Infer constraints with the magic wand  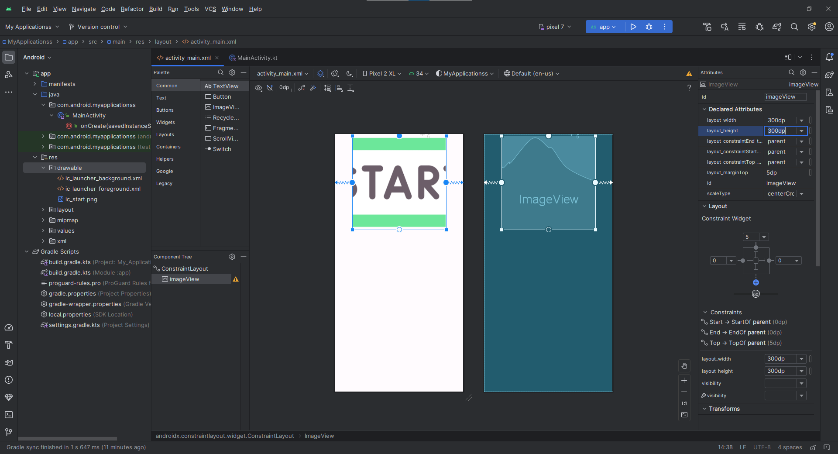(313, 88)
